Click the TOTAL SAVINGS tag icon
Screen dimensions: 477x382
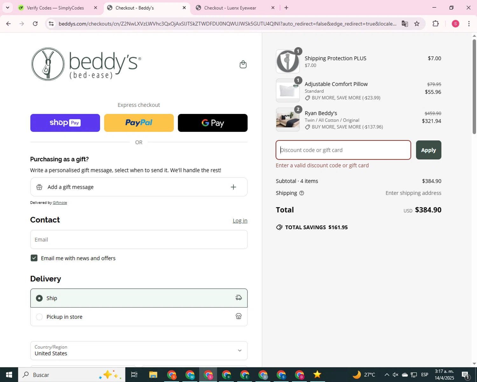click(x=279, y=227)
